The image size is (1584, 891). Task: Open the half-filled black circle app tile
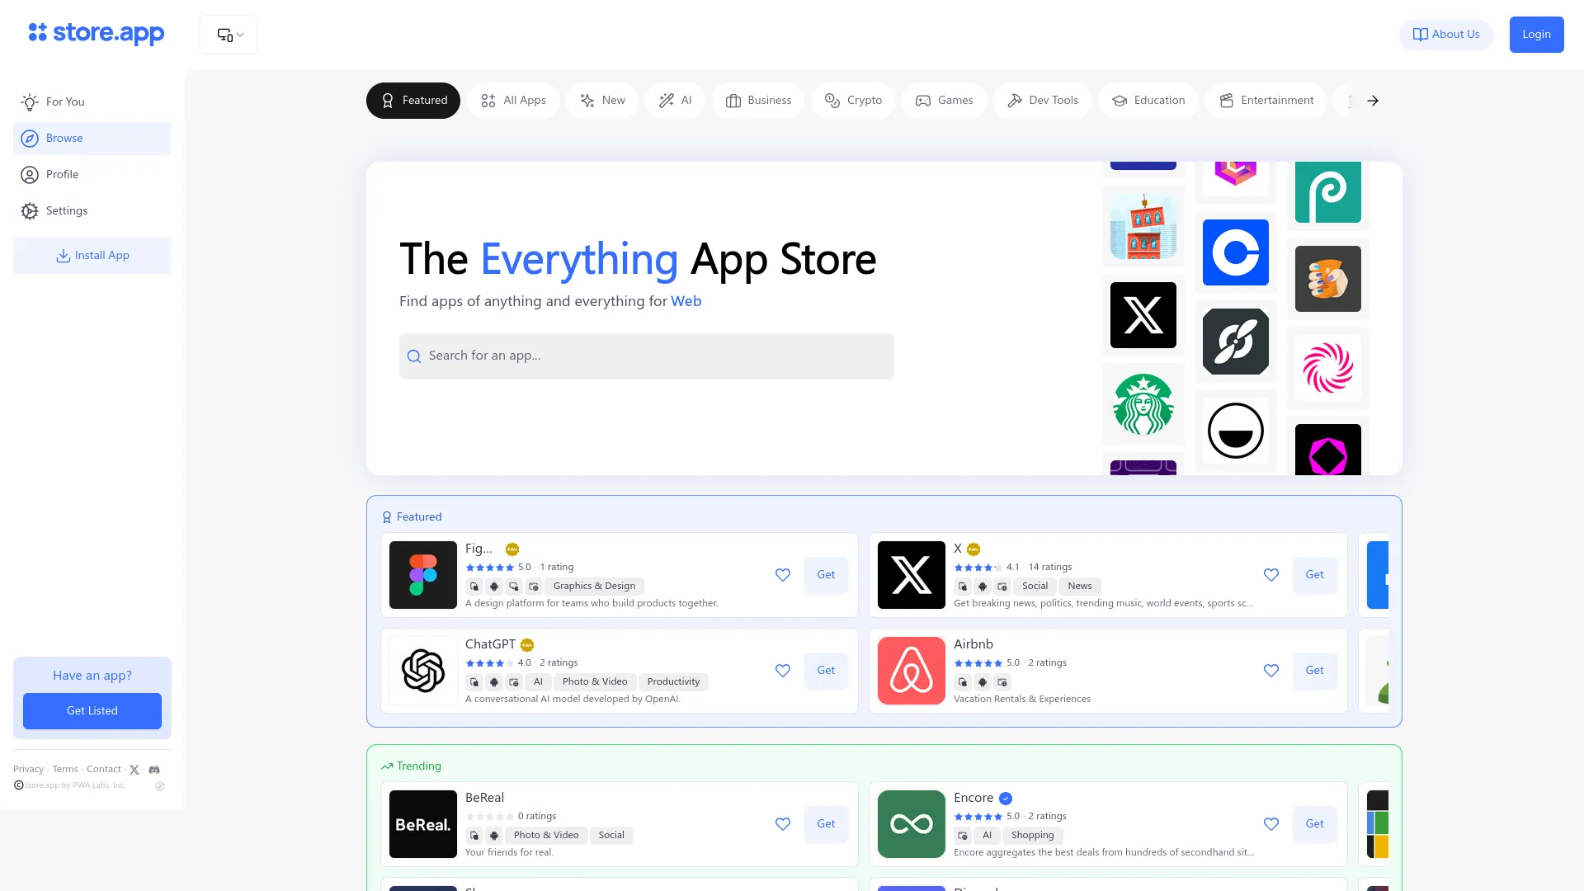pos(1236,431)
